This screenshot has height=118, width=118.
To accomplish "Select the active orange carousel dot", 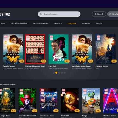I will coord(56,73).
